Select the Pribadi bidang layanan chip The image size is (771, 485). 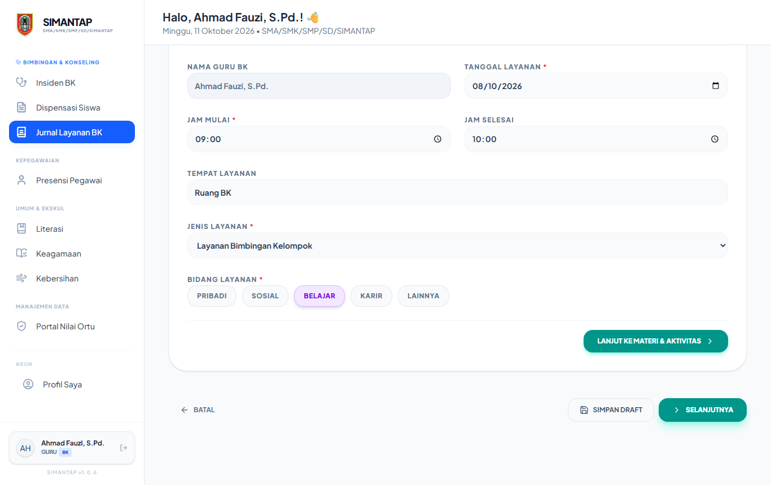tap(212, 296)
